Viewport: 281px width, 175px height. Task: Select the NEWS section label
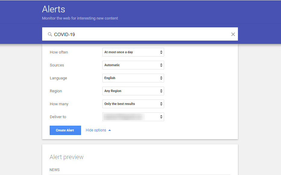(x=55, y=170)
